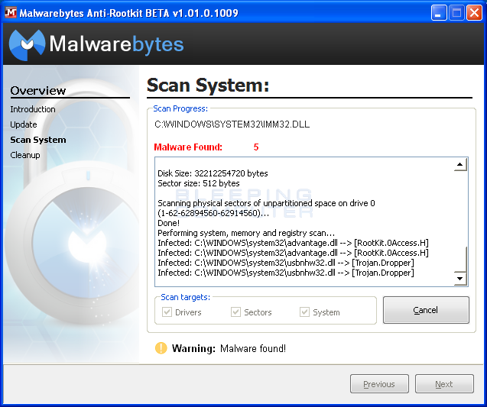The image size is (487, 407).
Task: Toggle the System scan target checkbox
Action: 305,312
